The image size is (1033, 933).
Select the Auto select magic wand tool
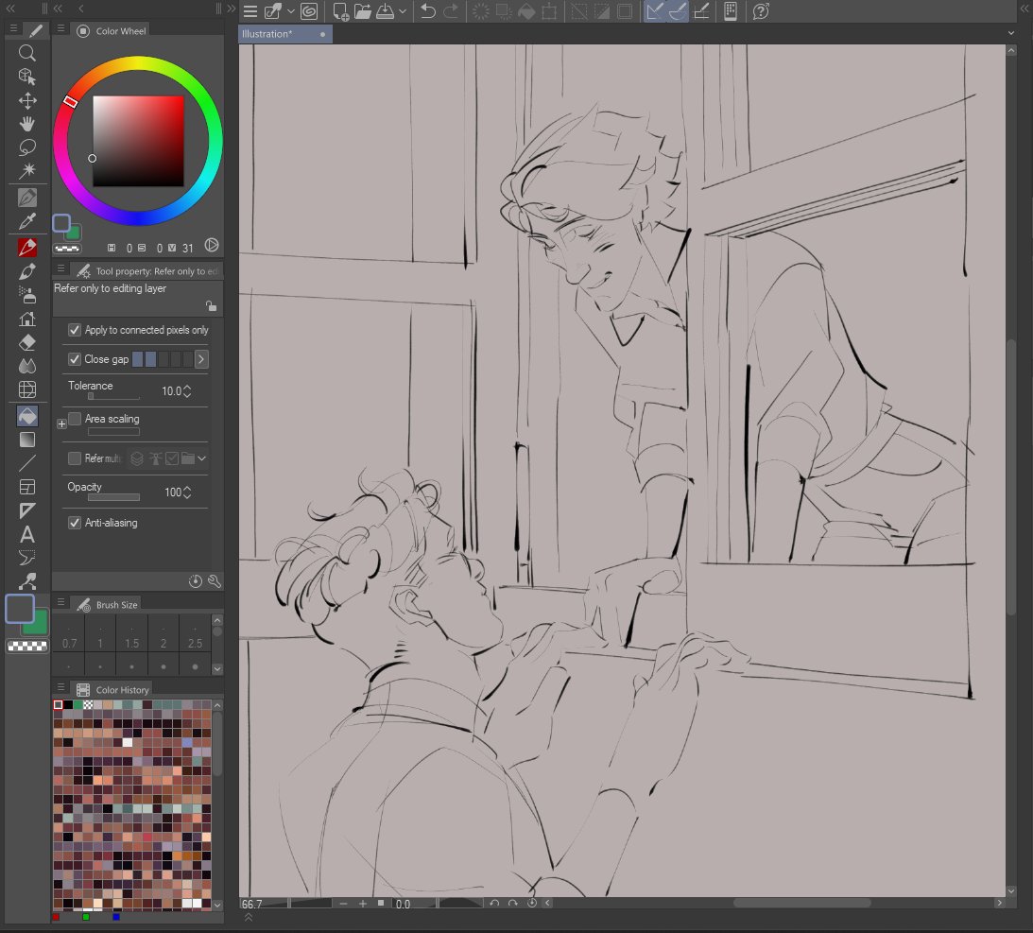[27, 171]
